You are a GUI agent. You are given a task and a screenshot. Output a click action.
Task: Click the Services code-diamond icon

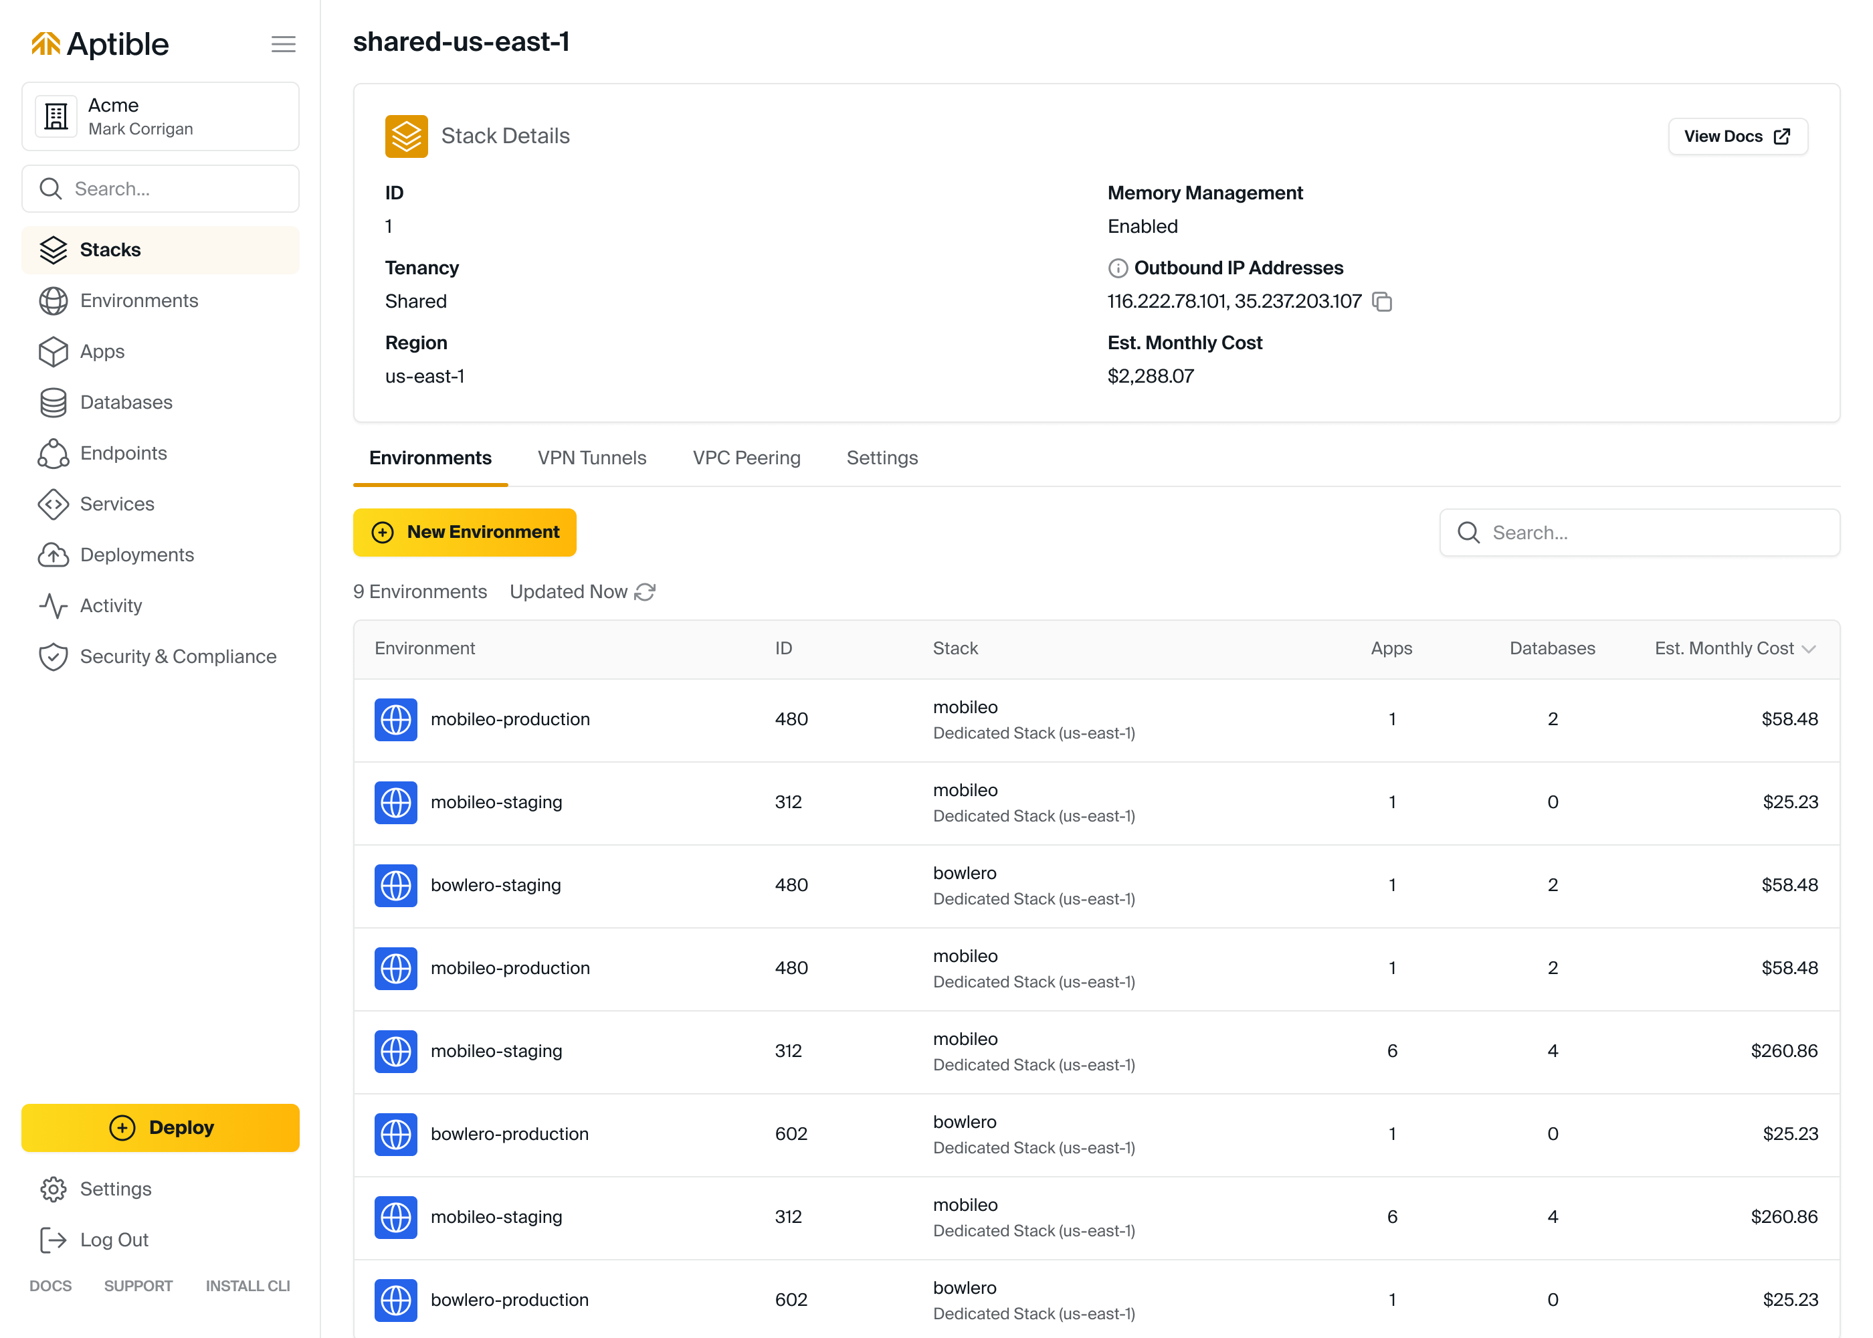(x=54, y=504)
